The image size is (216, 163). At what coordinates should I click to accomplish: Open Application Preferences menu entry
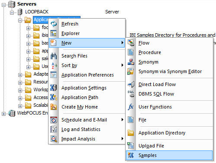pyautogui.click(x=87, y=75)
